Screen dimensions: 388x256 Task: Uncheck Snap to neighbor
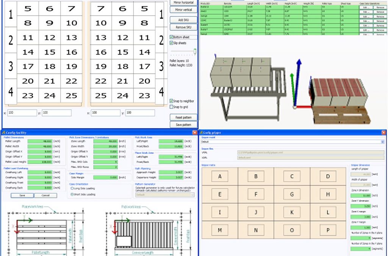(171, 101)
